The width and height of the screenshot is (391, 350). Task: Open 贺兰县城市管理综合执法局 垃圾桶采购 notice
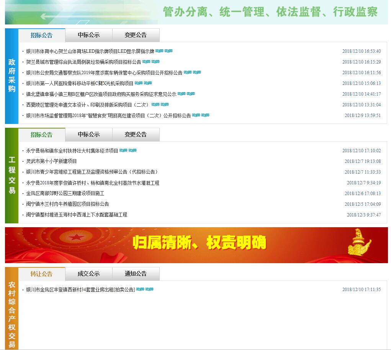[x=83, y=62]
